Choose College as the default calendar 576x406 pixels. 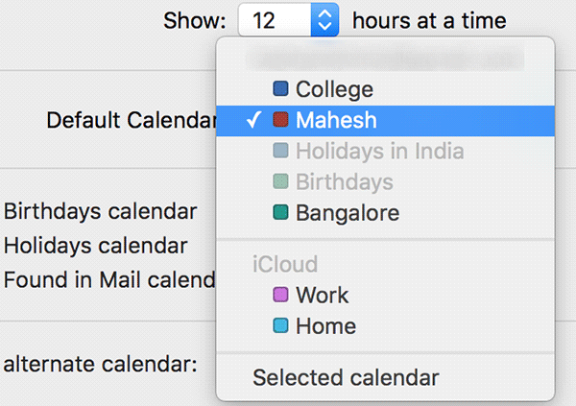click(334, 90)
